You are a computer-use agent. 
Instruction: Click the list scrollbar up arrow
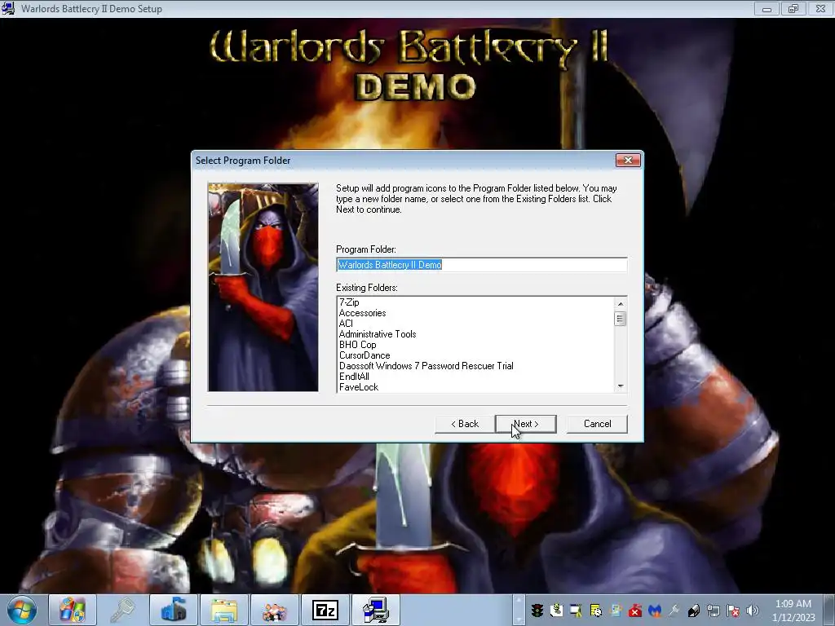620,303
